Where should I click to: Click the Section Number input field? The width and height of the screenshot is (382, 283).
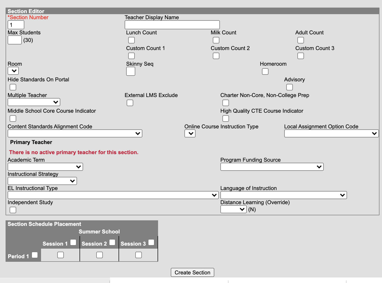(16, 25)
